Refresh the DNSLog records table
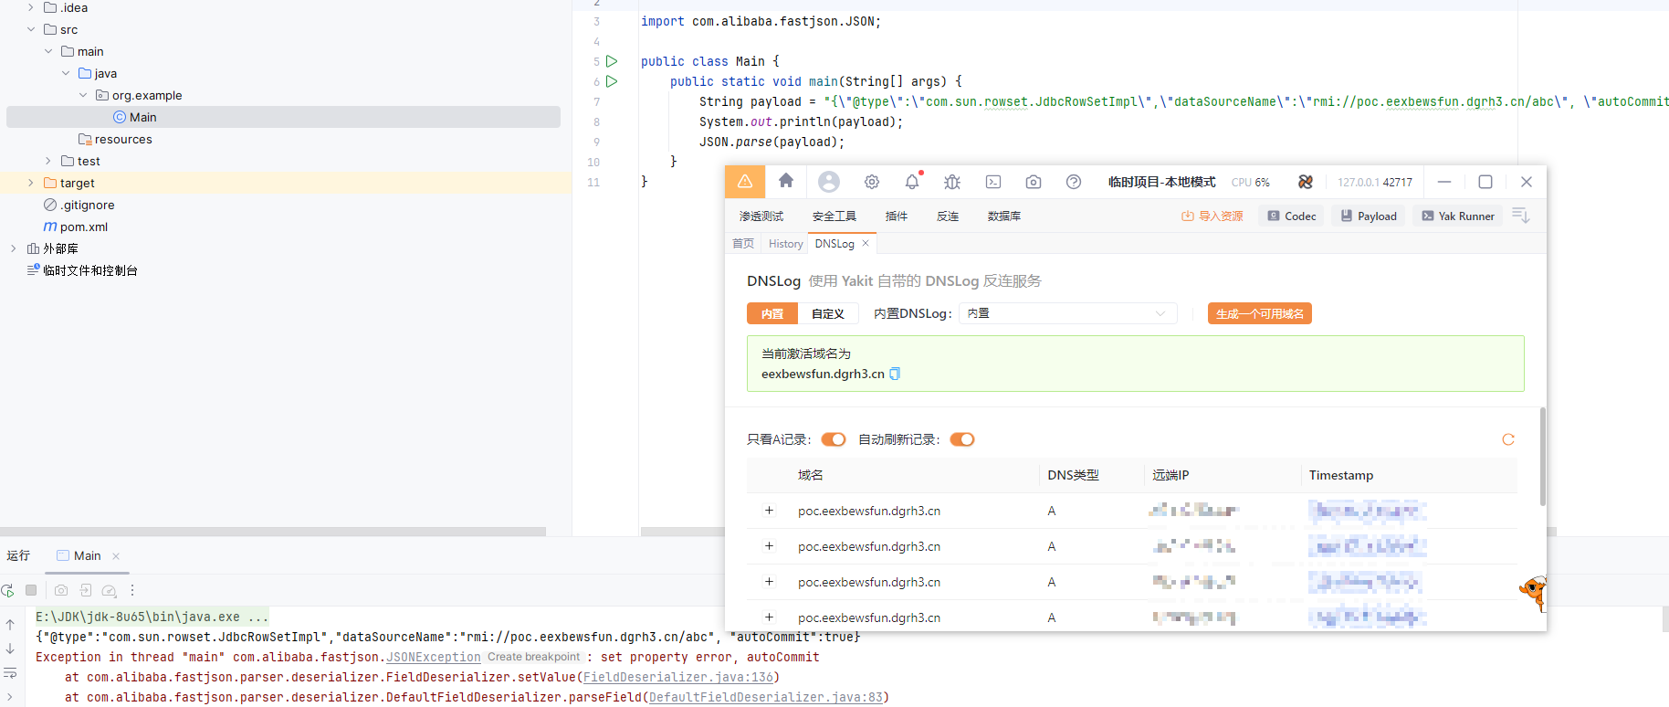This screenshot has height=707, width=1669. [x=1508, y=439]
